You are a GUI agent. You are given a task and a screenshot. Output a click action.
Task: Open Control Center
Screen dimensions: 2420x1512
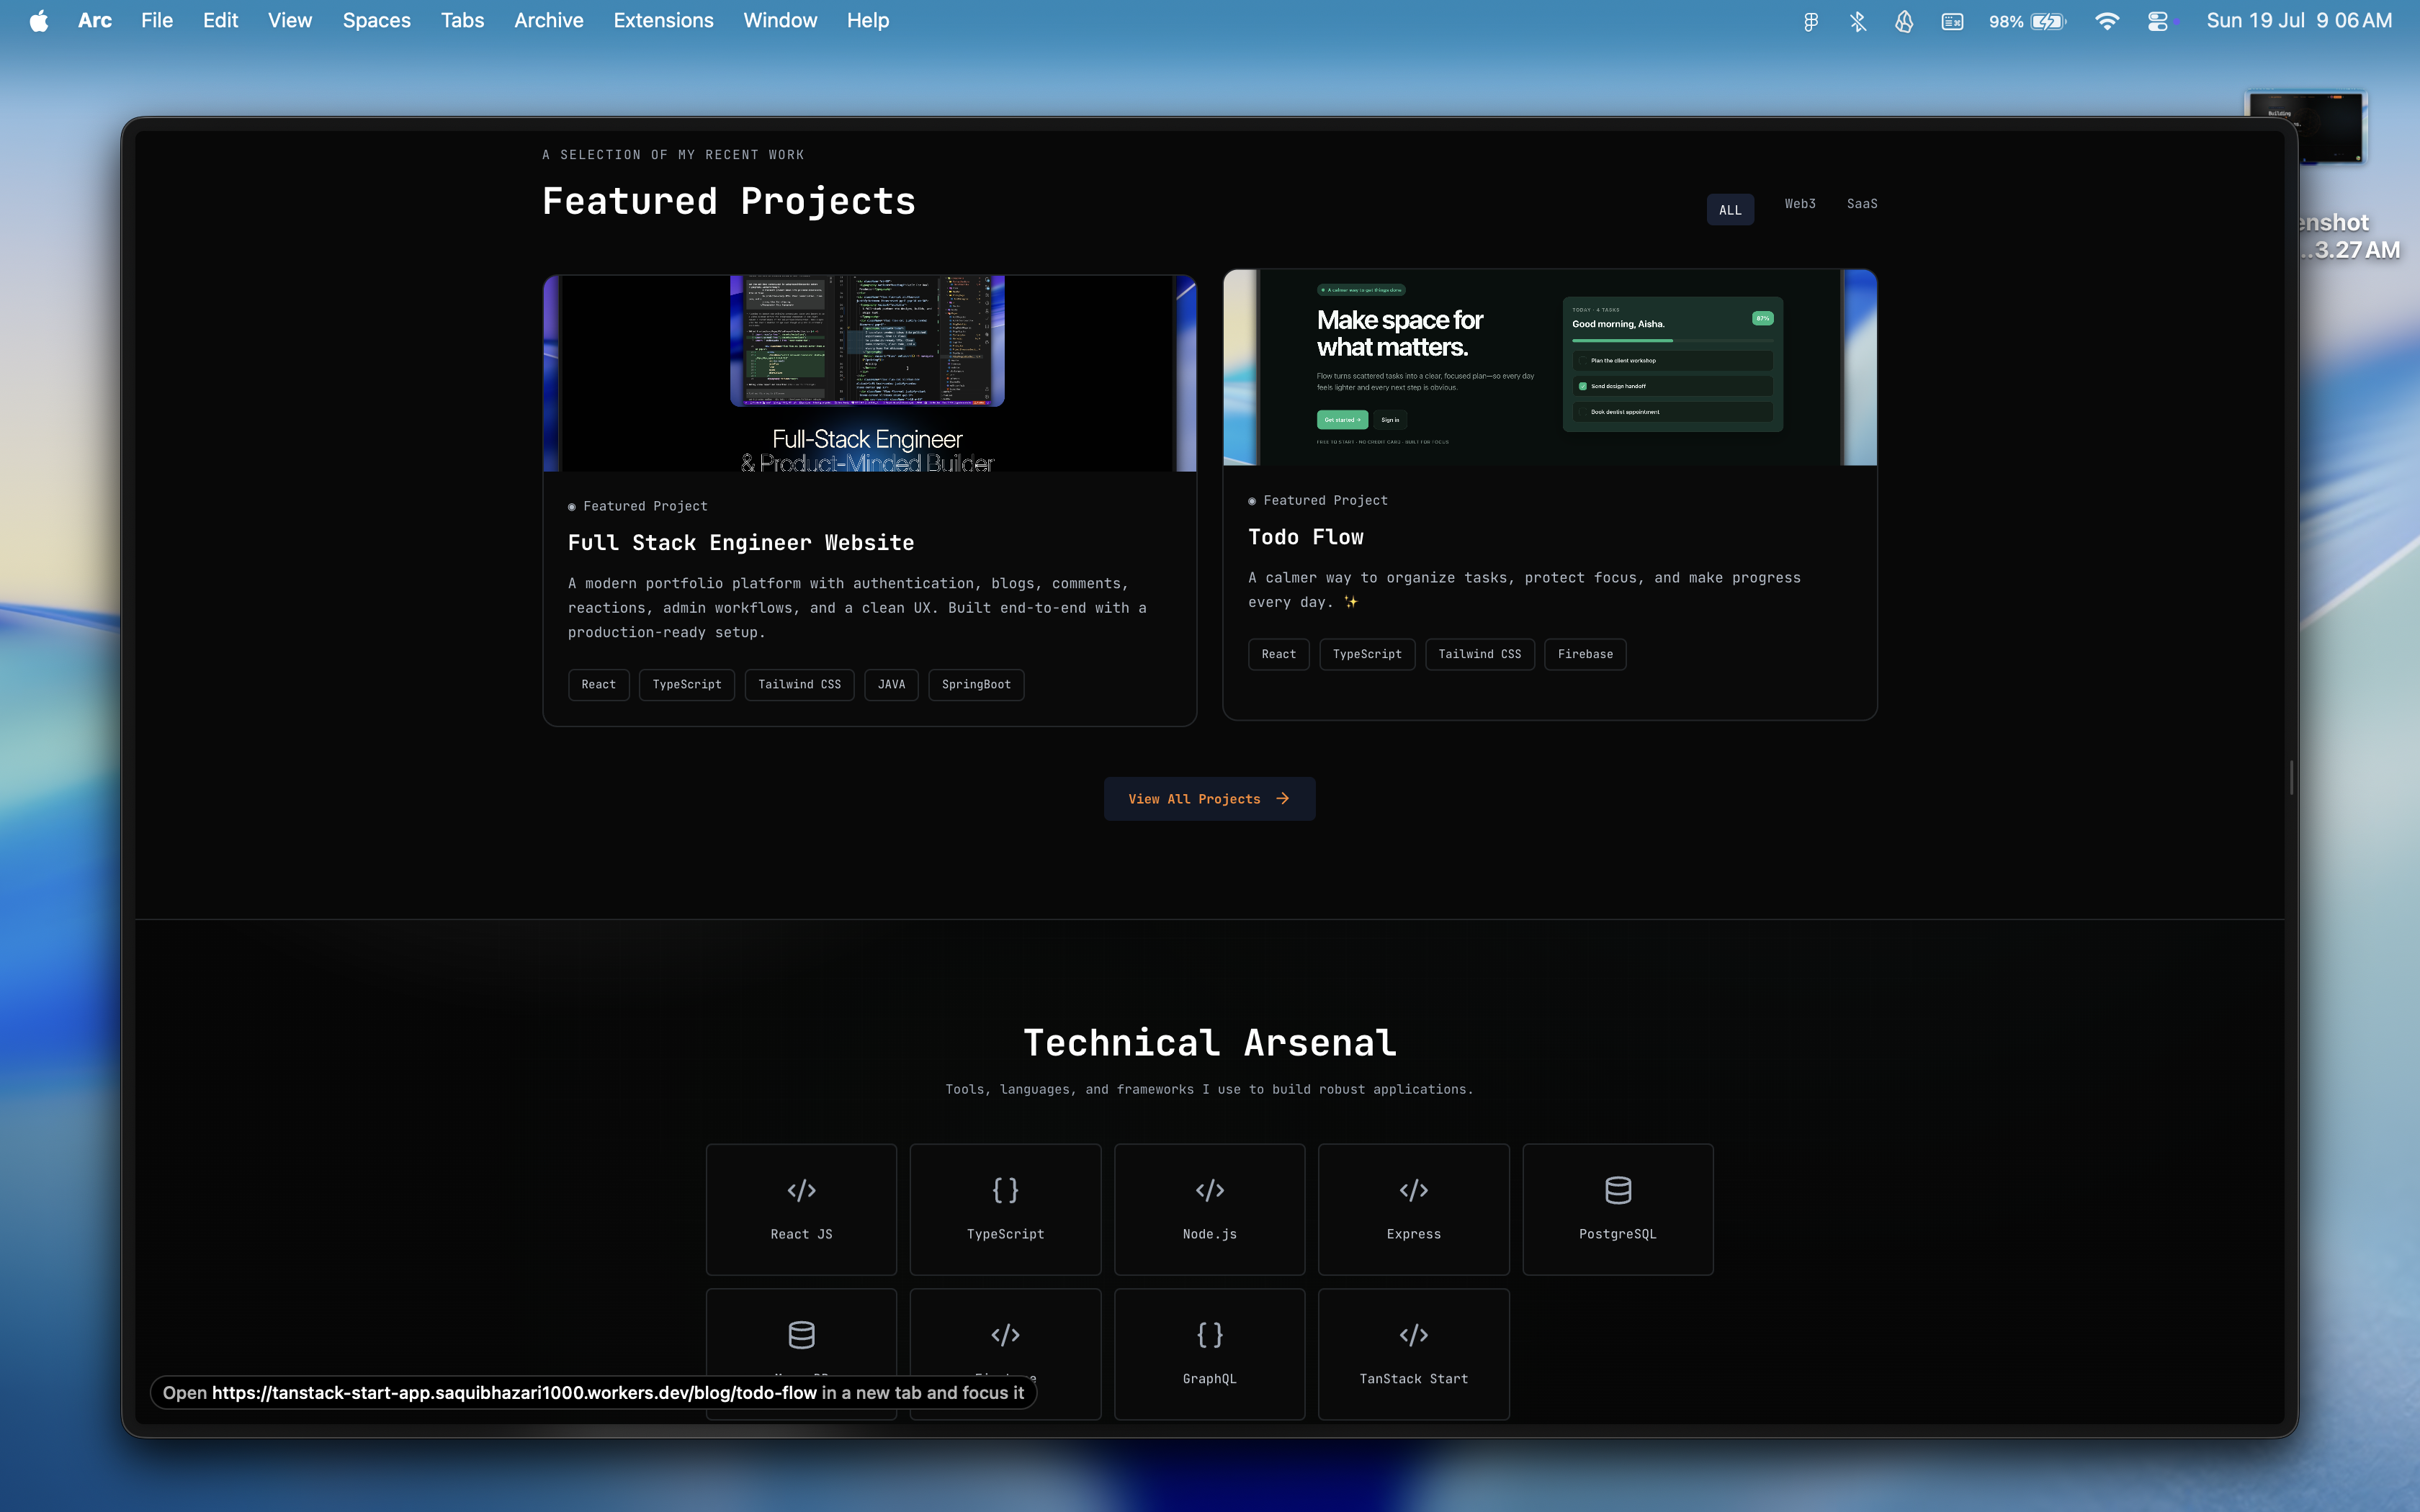point(2158,21)
